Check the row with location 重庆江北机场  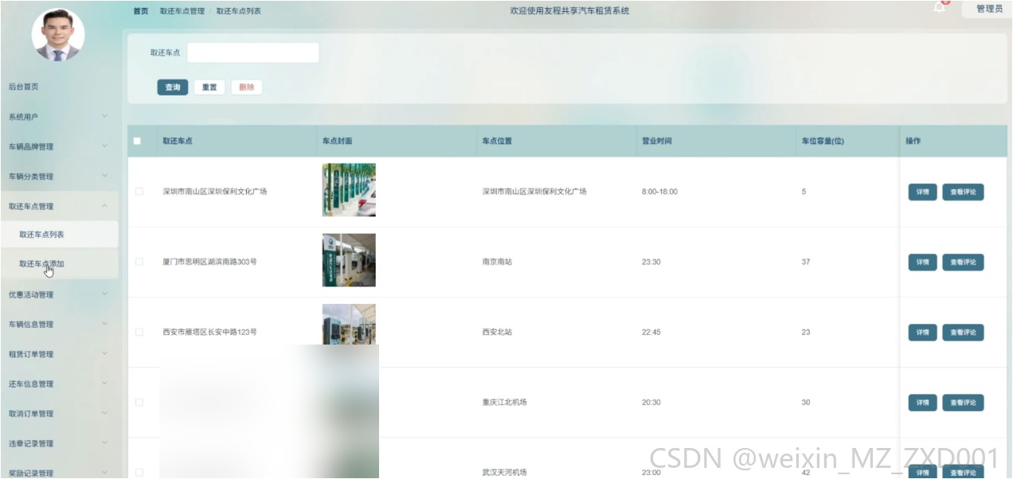coord(139,402)
